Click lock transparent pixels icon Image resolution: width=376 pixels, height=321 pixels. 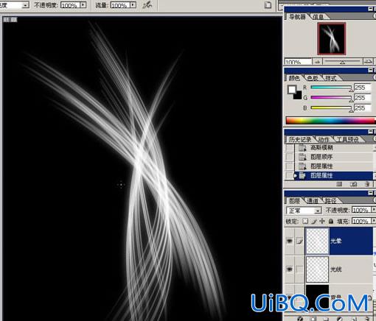[x=305, y=221]
